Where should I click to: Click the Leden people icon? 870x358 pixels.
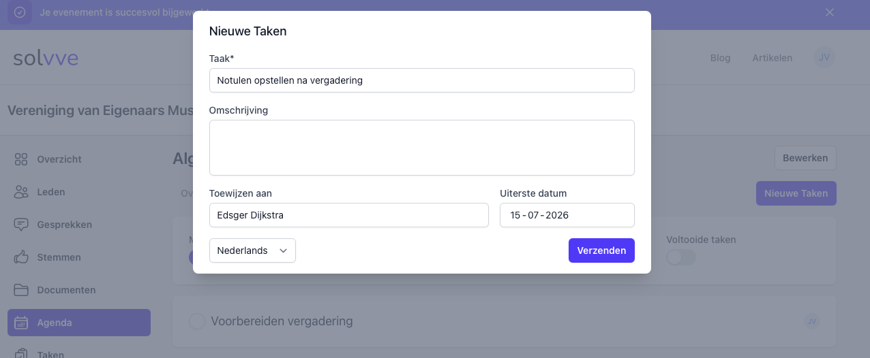click(21, 192)
